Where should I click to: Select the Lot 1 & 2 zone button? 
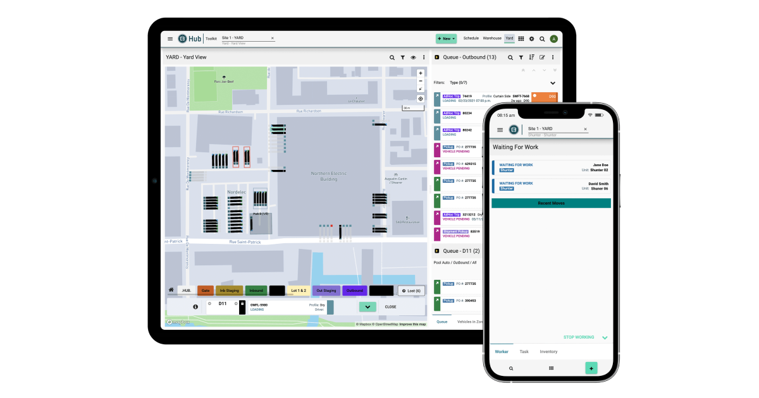click(x=298, y=291)
